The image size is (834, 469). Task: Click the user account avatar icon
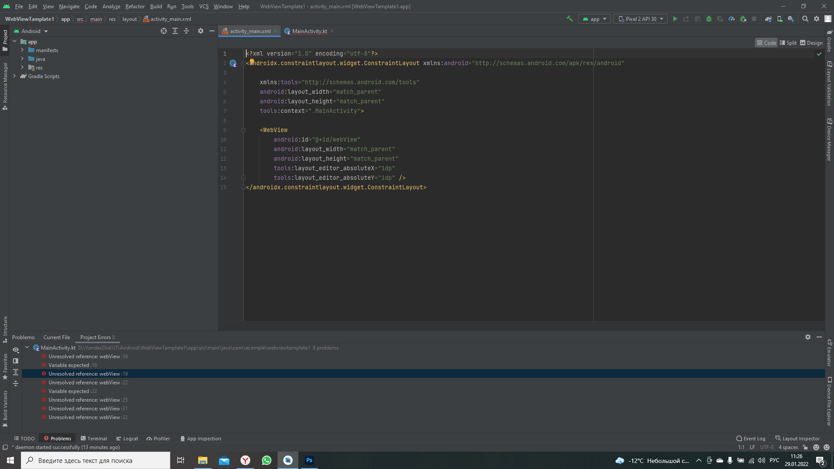[x=828, y=19]
